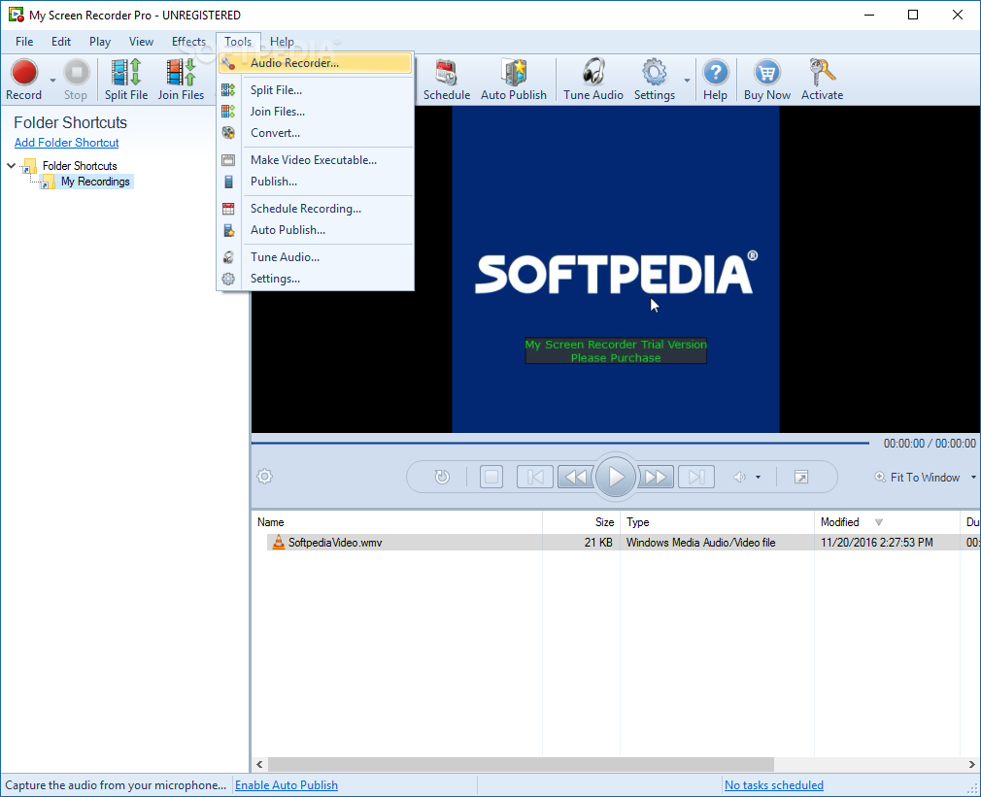This screenshot has height=797, width=981.
Task: Open the Record button dropdown arrow
Action: 52,80
